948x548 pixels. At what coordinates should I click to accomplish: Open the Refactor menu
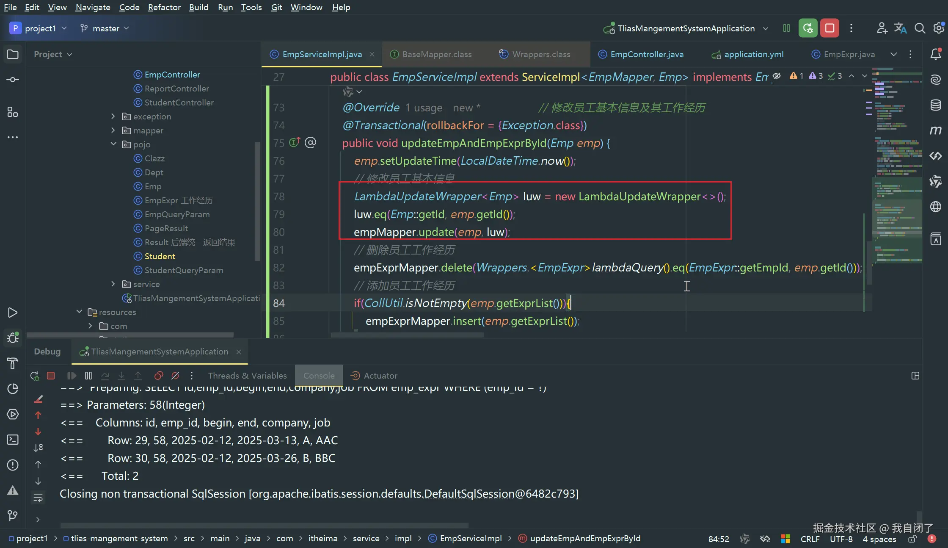point(164,7)
